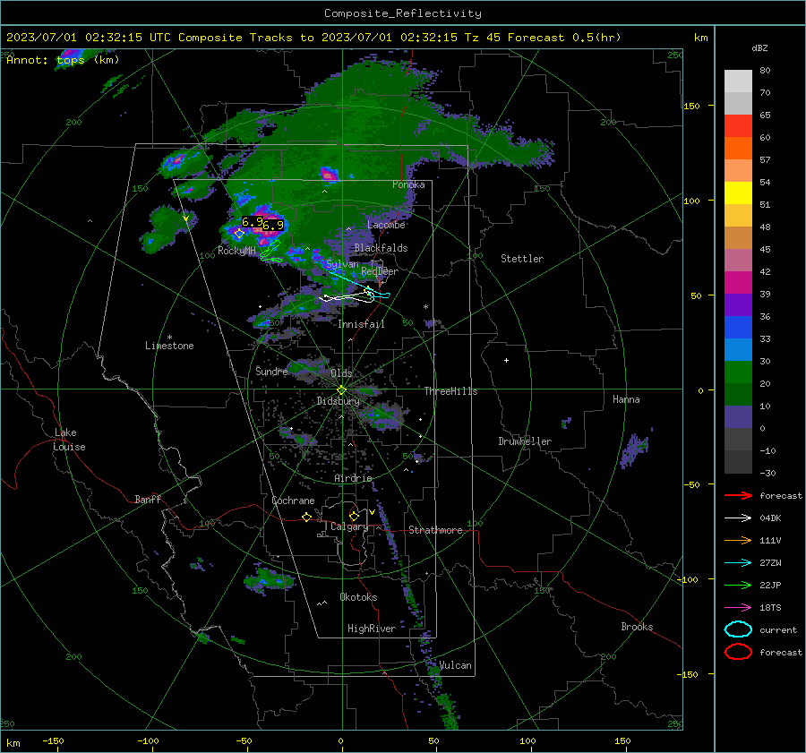Click the Cochrane label
This screenshot has width=806, height=753.
point(293,501)
